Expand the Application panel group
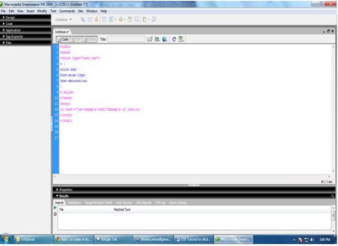The height and width of the screenshot is (246, 338). 25,30
